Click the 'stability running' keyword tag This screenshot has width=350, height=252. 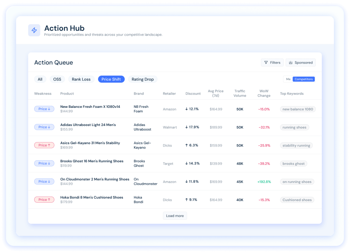(296, 145)
